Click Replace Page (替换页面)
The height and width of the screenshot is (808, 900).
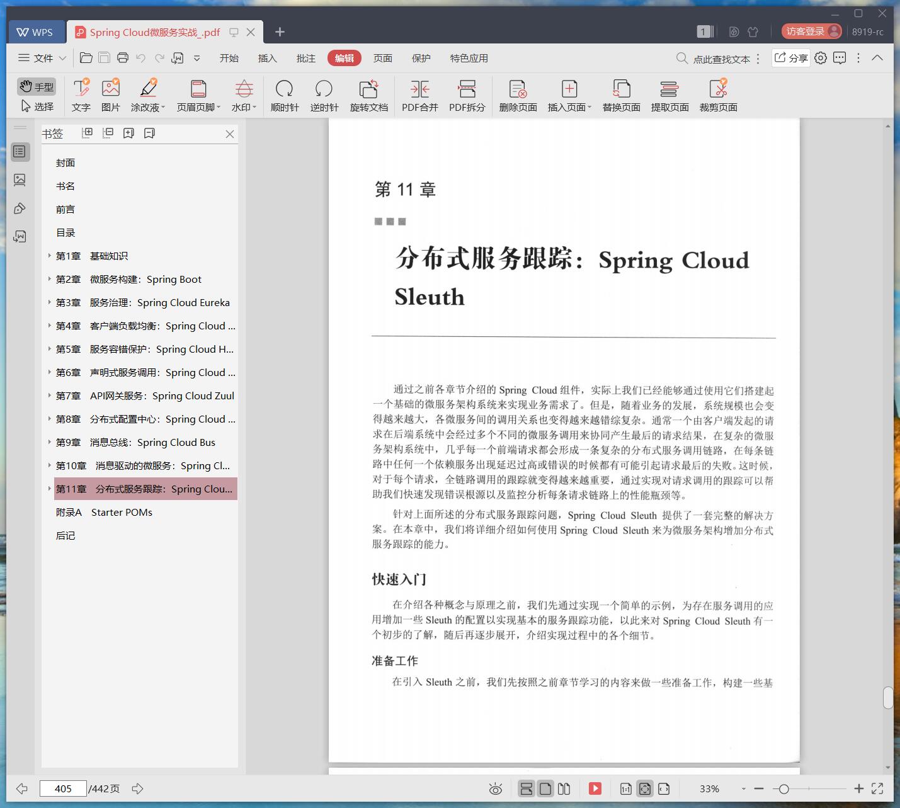pyautogui.click(x=622, y=96)
